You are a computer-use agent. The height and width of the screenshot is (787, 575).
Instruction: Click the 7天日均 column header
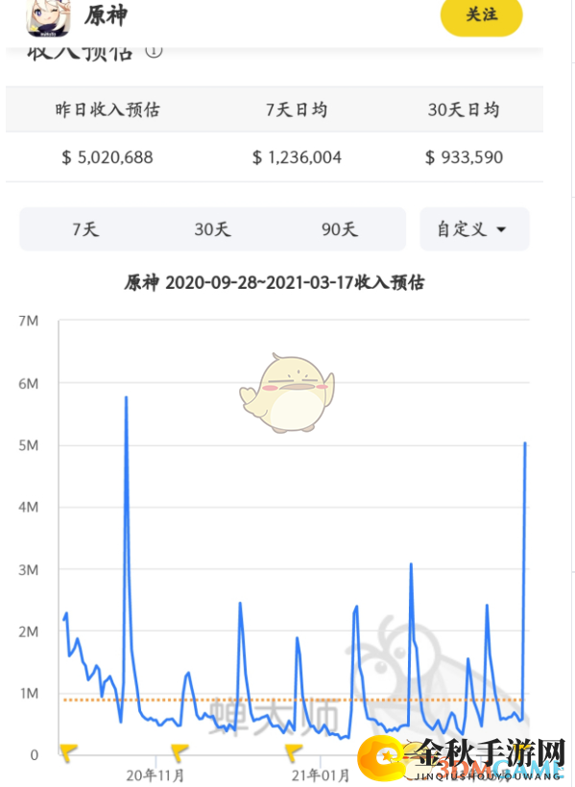click(297, 109)
